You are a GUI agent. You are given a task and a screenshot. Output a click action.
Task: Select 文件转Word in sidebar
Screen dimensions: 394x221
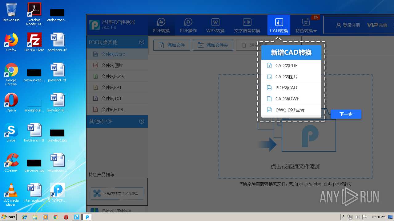click(117, 54)
